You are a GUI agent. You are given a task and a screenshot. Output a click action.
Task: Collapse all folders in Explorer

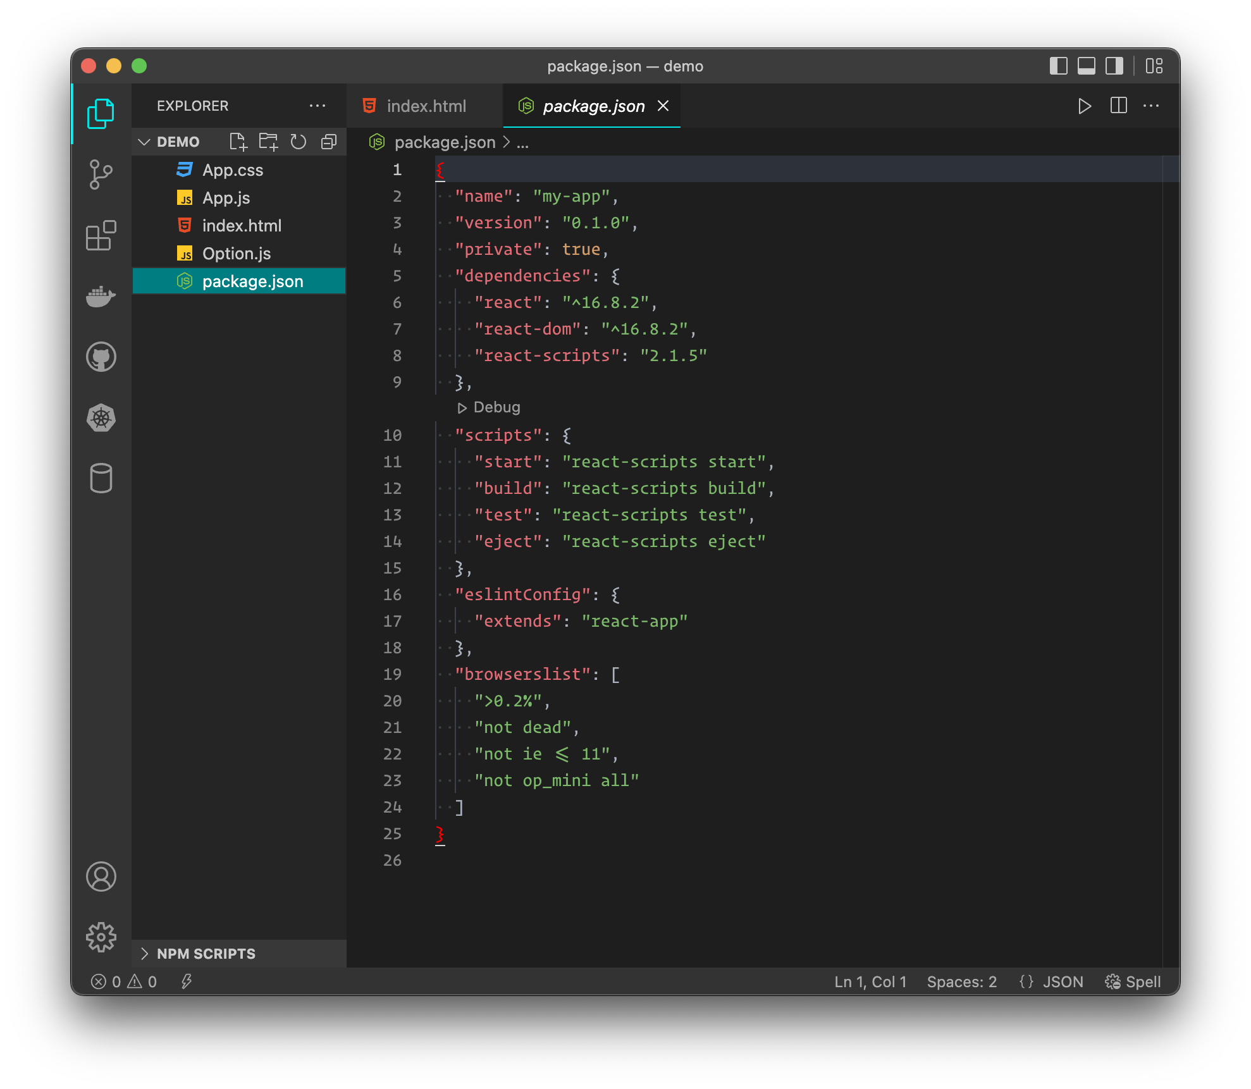click(329, 142)
